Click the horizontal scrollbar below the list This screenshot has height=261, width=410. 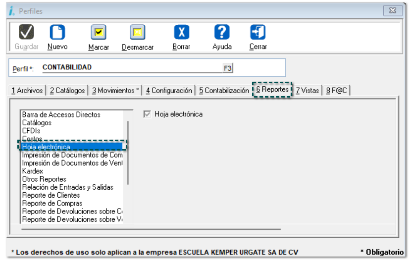point(151,229)
